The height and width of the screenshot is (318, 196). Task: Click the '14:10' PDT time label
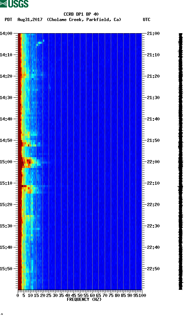[x=6, y=55]
